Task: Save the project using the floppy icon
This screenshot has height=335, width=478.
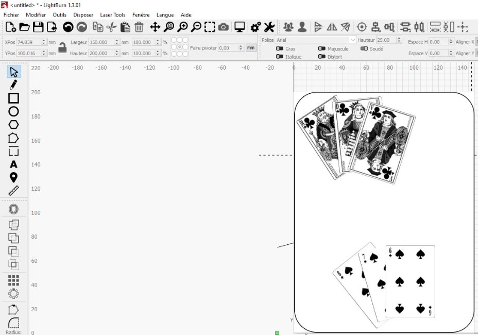Action: tap(38, 27)
